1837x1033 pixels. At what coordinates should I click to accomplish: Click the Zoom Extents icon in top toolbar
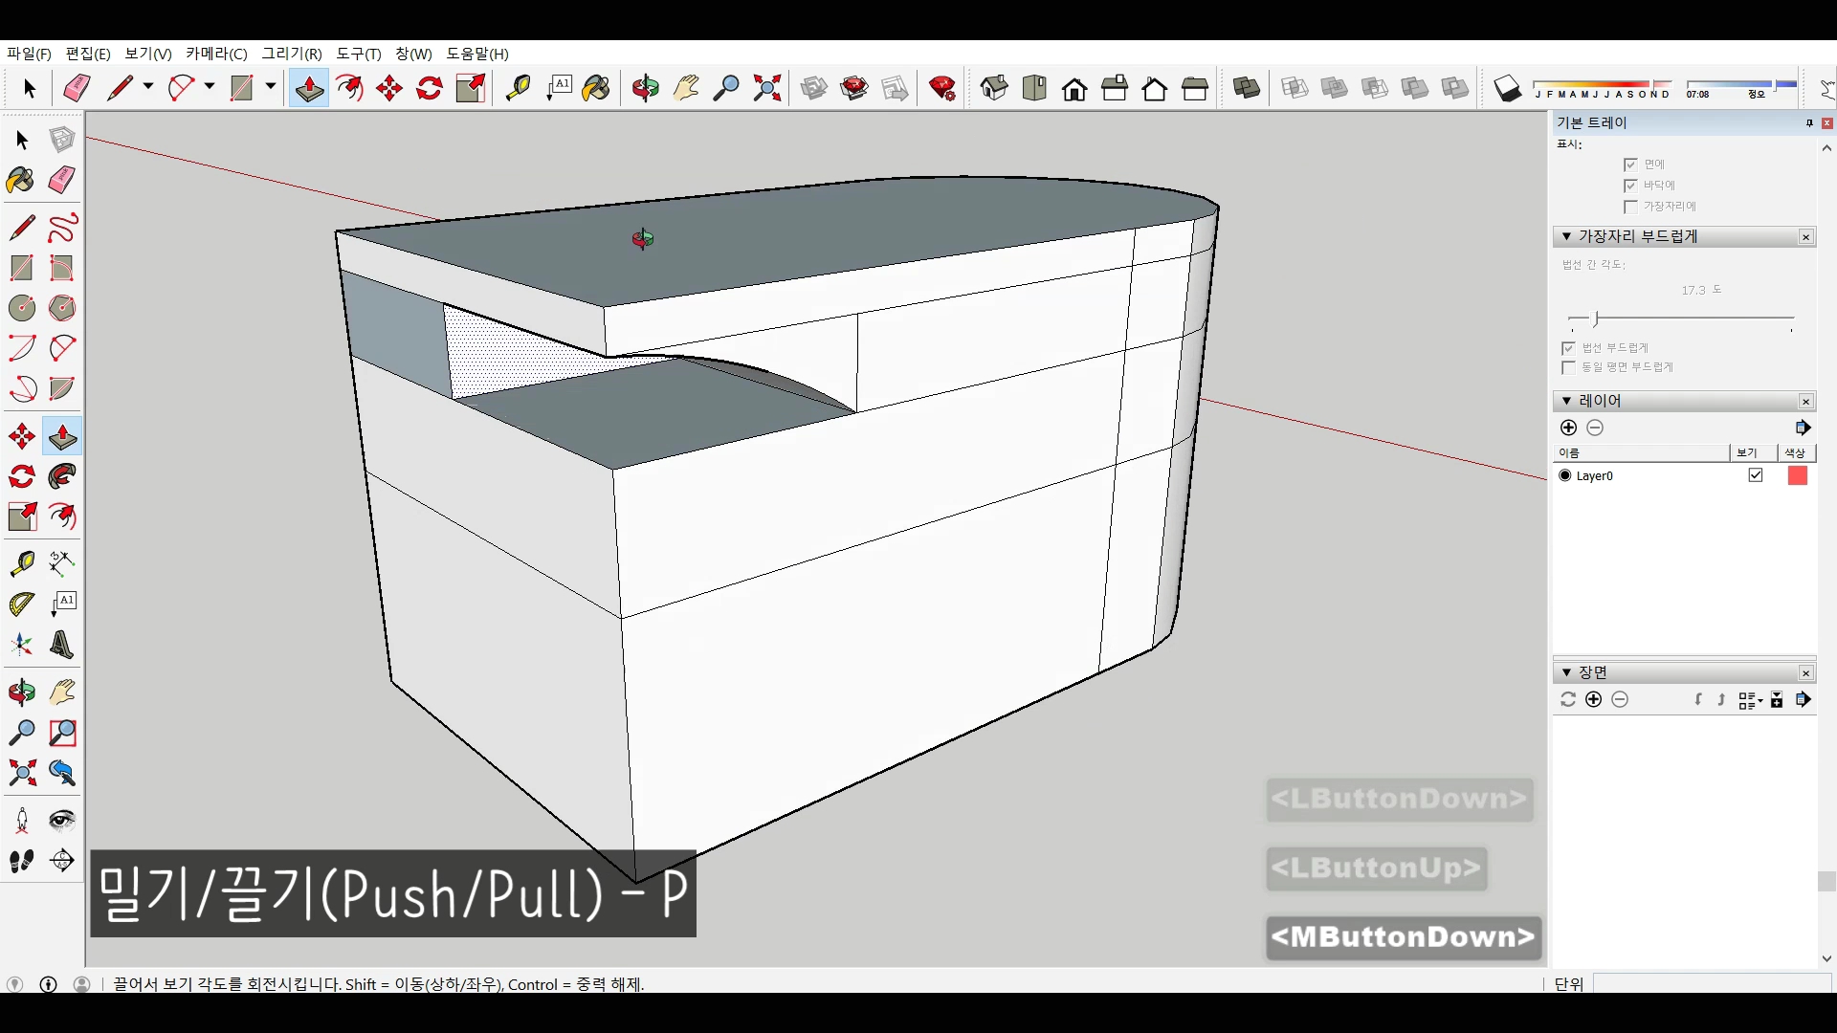(x=767, y=89)
